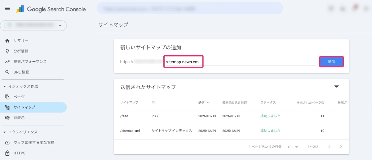Screen dimensions: 372x160
Task: Click RSS type cell
Action: 155,116
